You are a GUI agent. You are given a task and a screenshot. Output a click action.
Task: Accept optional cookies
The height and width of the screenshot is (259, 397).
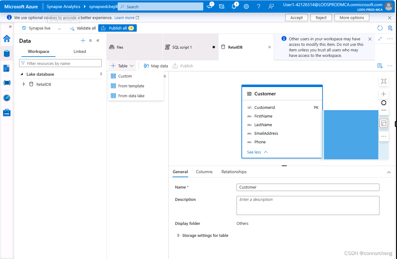tap(297, 18)
